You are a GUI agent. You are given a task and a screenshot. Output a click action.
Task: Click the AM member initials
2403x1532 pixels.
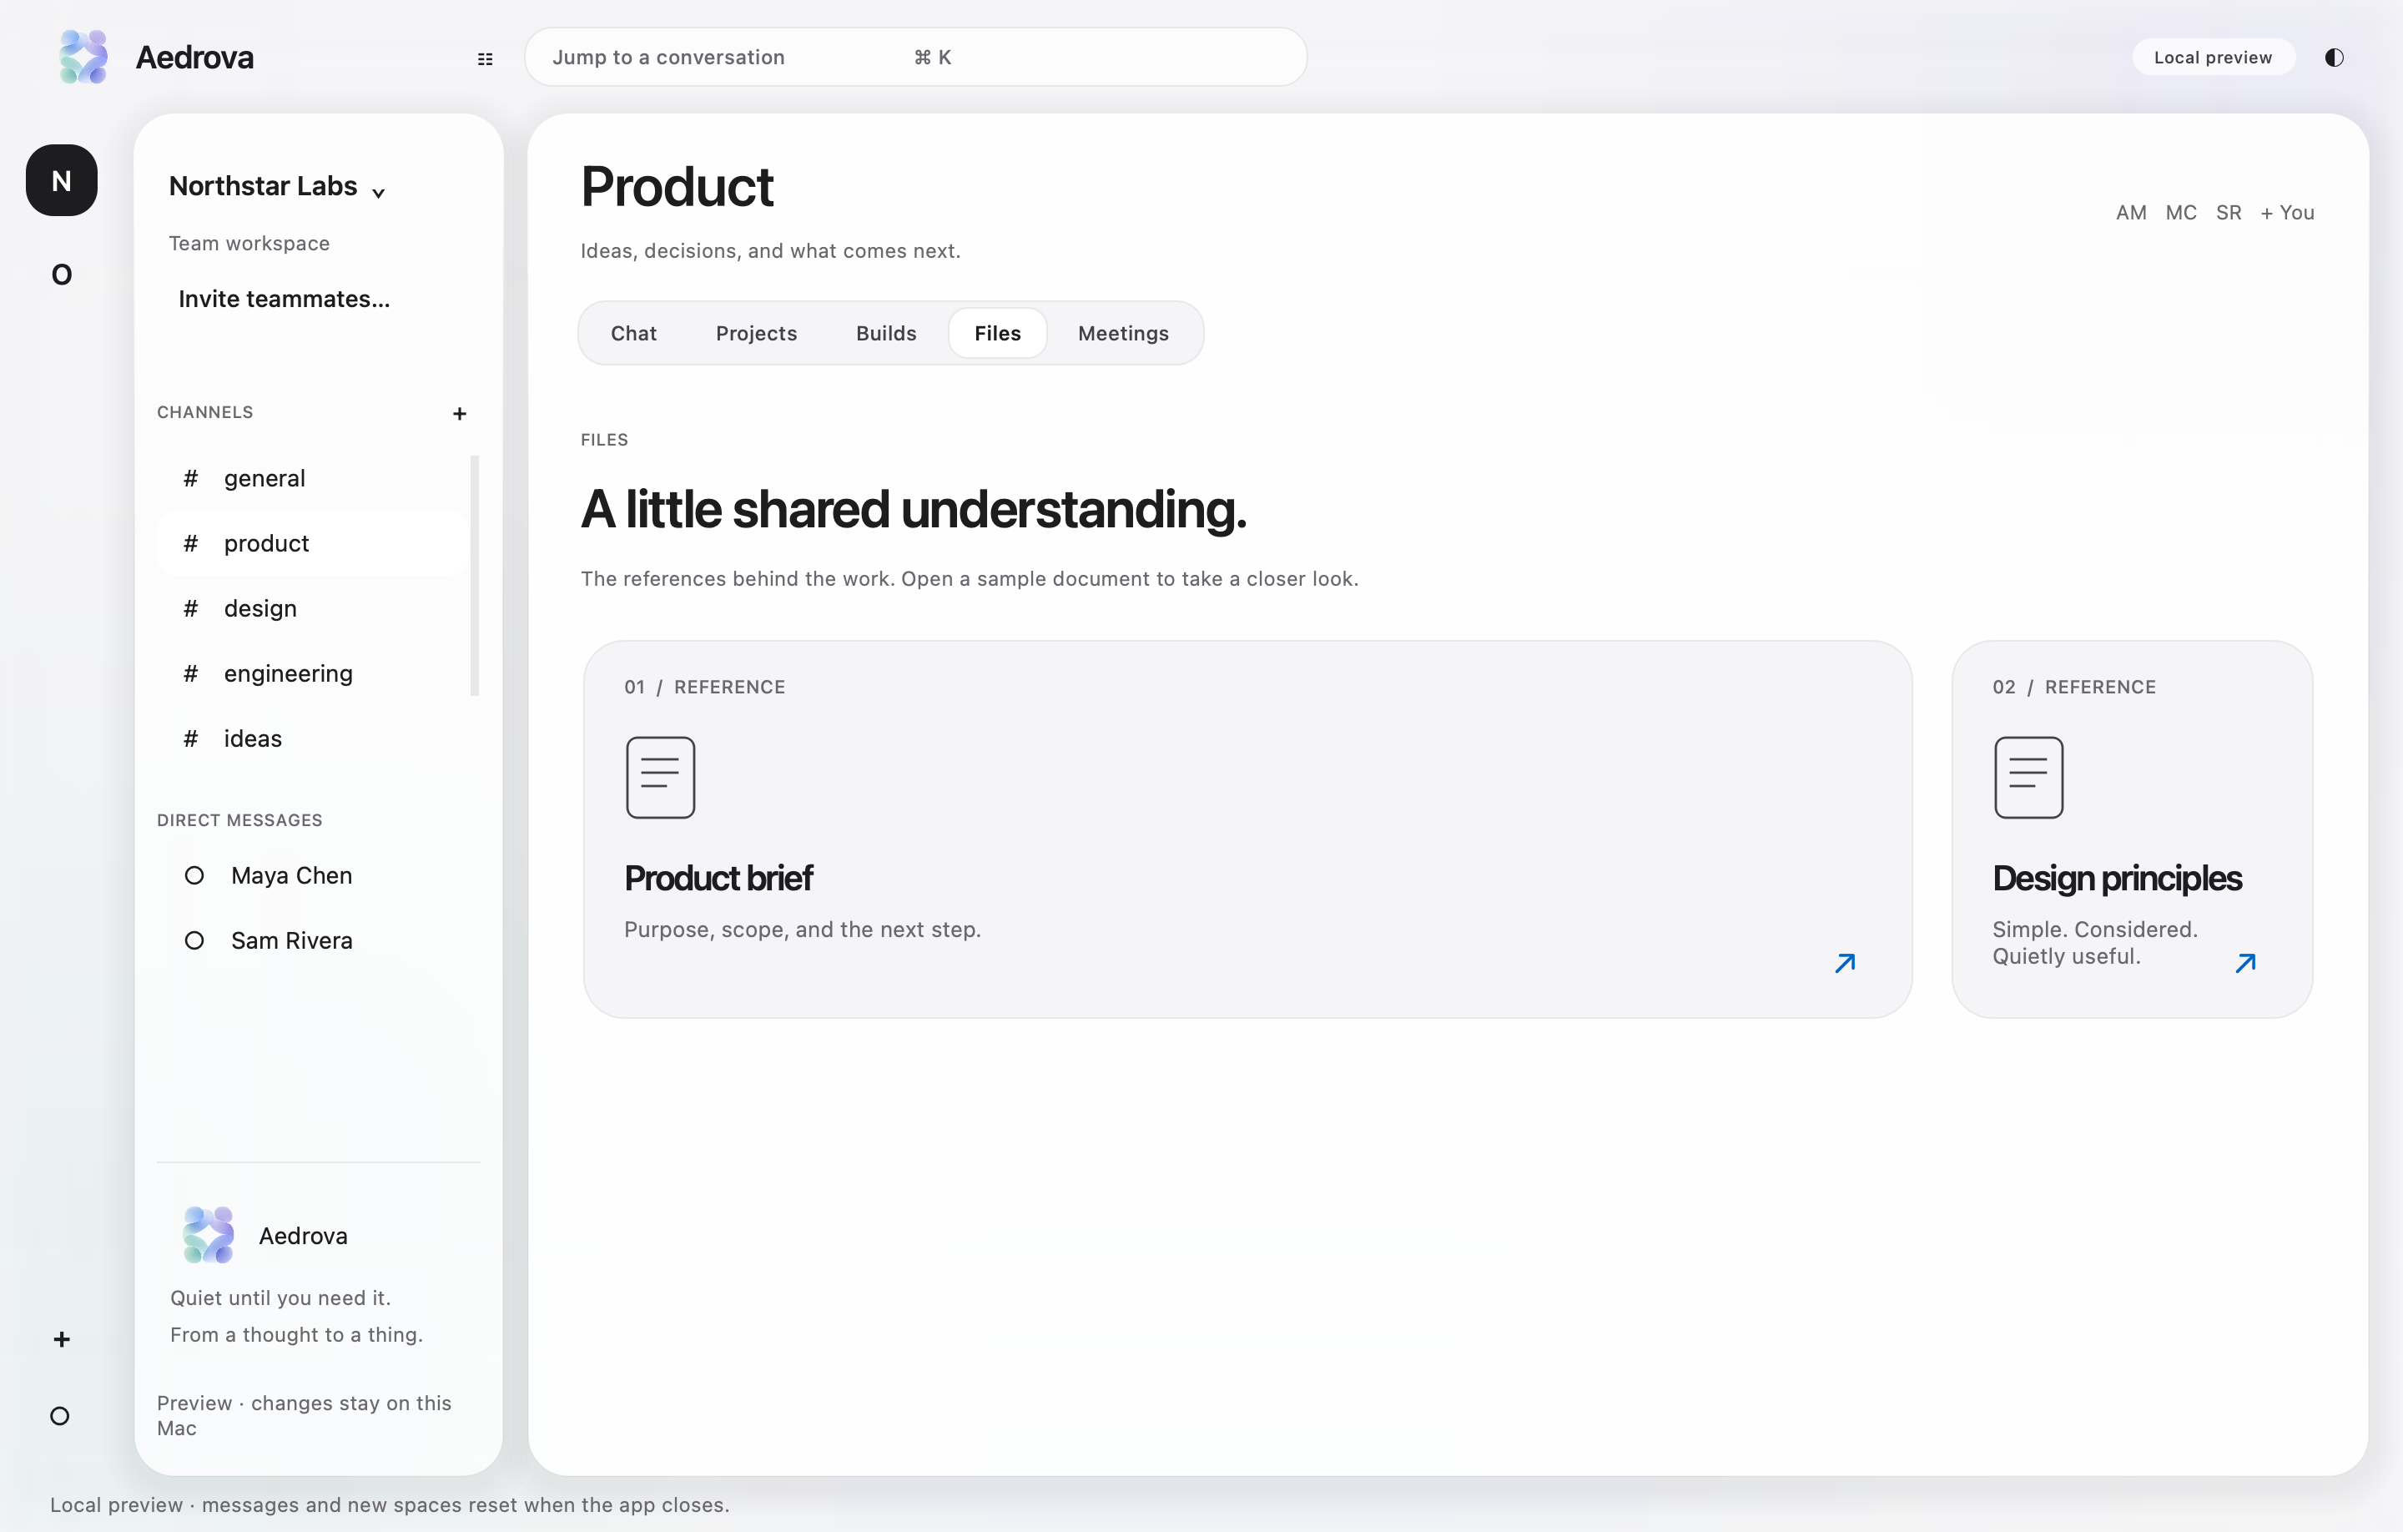point(2130,213)
